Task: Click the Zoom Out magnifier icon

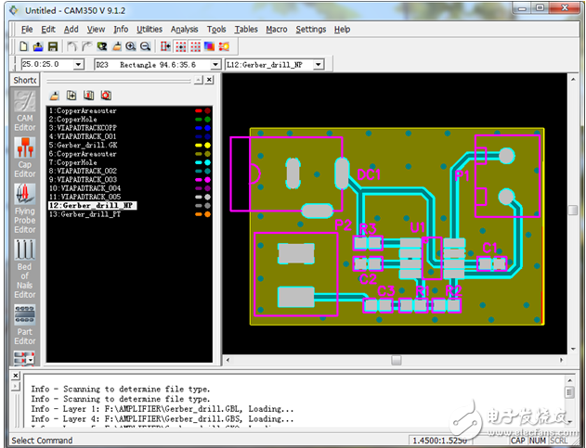Action: coord(146,46)
